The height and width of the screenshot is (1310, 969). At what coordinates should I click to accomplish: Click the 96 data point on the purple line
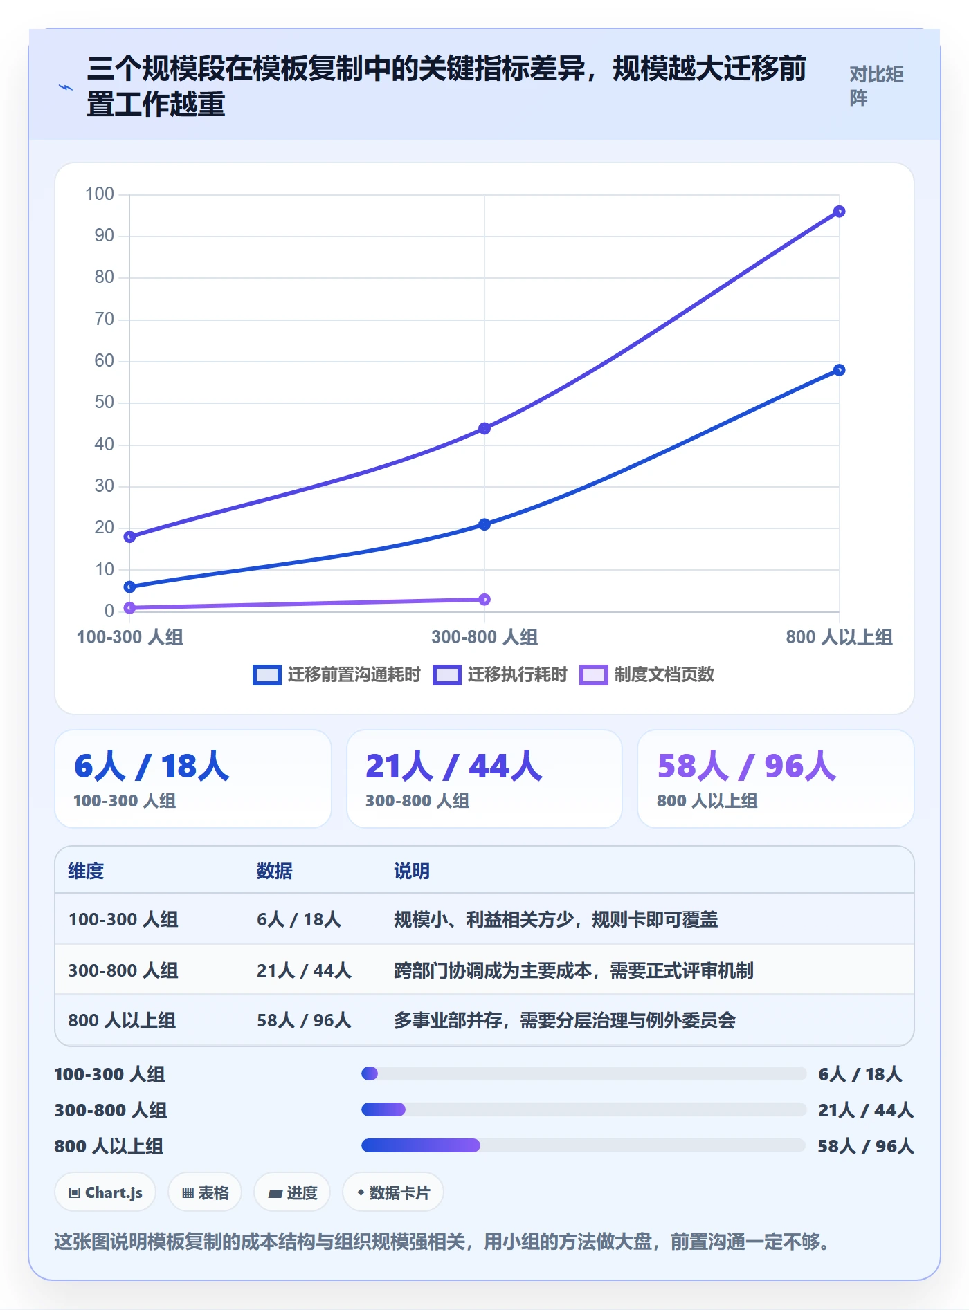pos(839,212)
